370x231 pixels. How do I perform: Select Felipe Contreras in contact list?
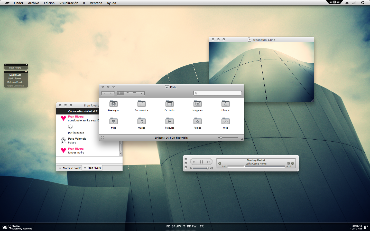(x=15, y=86)
